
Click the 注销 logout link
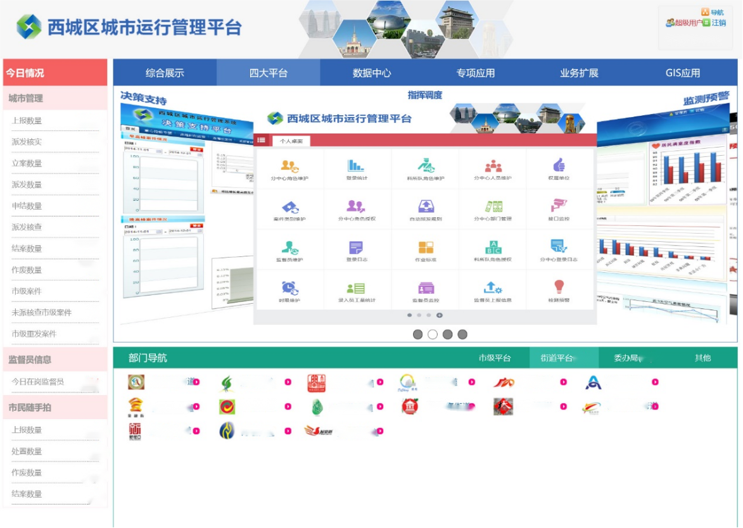pyautogui.click(x=718, y=23)
